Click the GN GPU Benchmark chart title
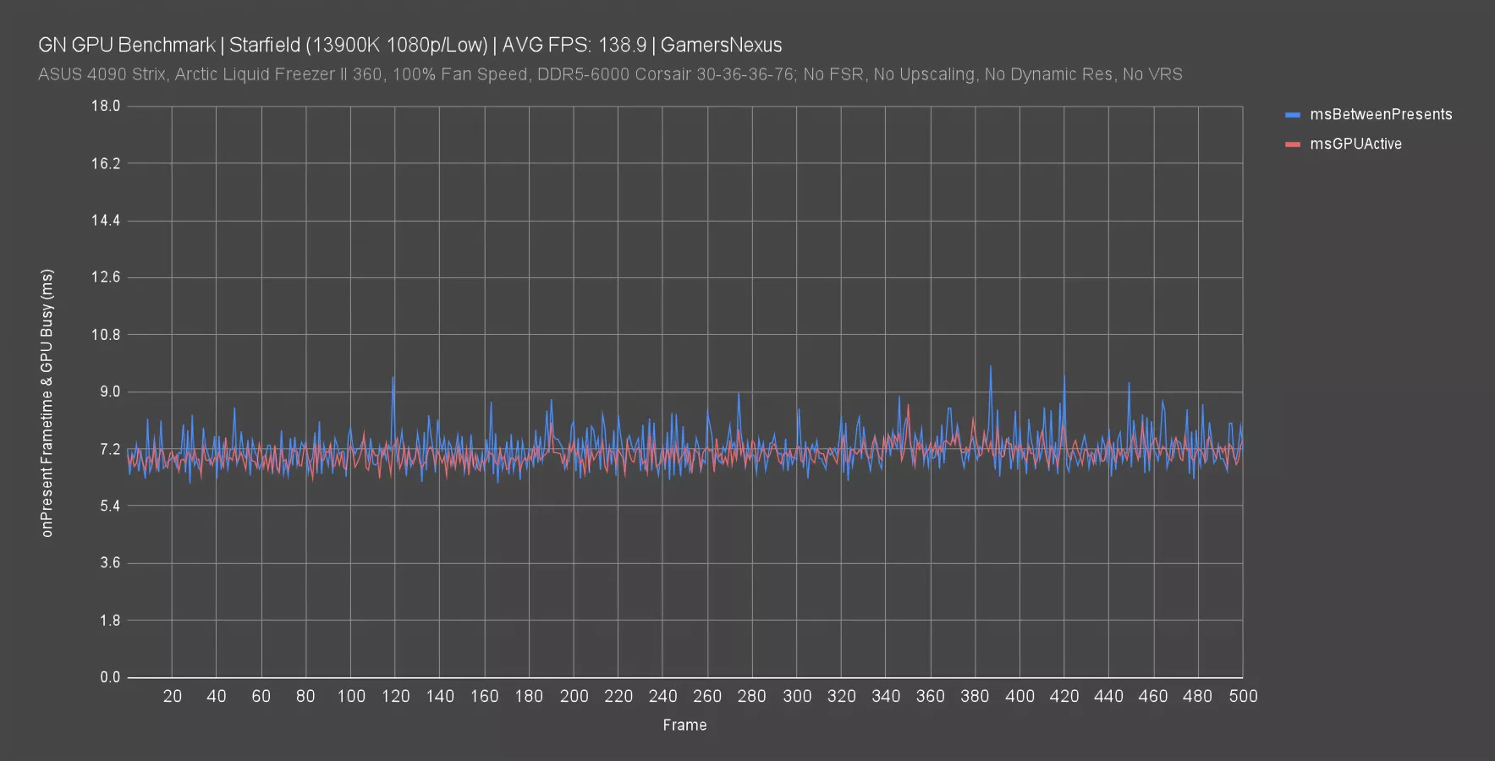 click(409, 45)
